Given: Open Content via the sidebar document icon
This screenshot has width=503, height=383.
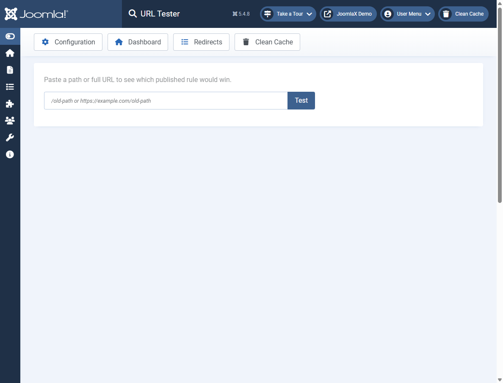Looking at the screenshot, I should 10,70.
